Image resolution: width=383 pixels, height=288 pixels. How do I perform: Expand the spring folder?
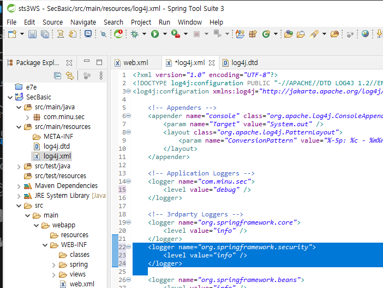pyautogui.click(x=53, y=265)
